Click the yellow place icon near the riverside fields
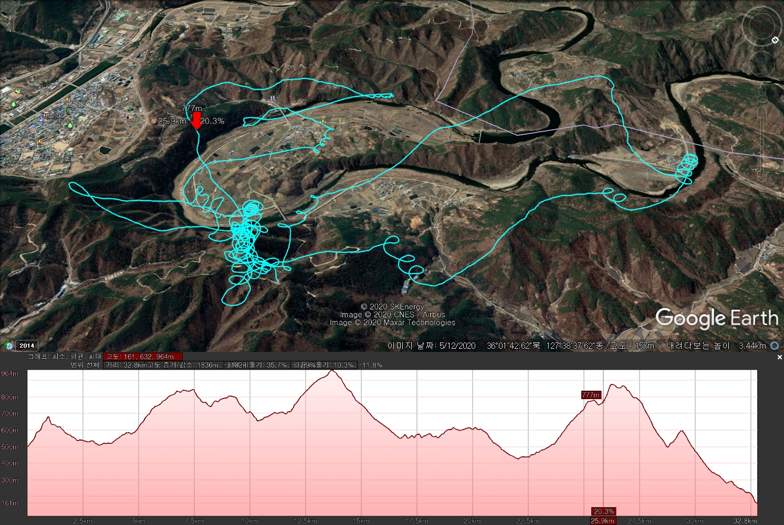Screen dimensions: 784x525 point(323,122)
